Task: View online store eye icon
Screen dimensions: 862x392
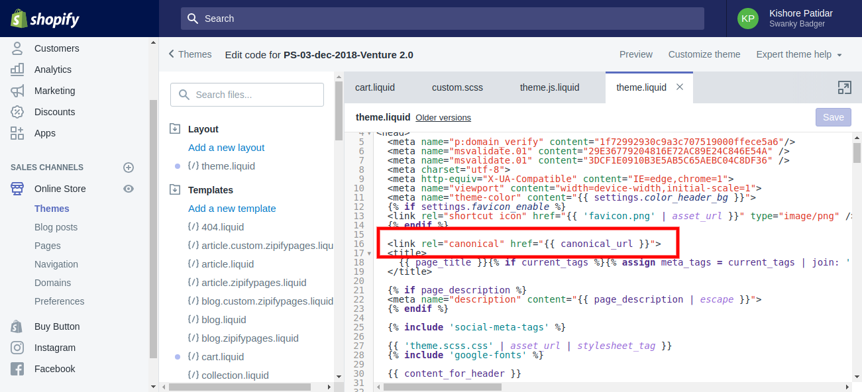Action: 129,189
